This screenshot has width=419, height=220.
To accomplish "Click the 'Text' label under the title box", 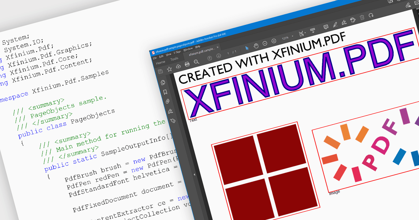I will (x=193, y=120).
